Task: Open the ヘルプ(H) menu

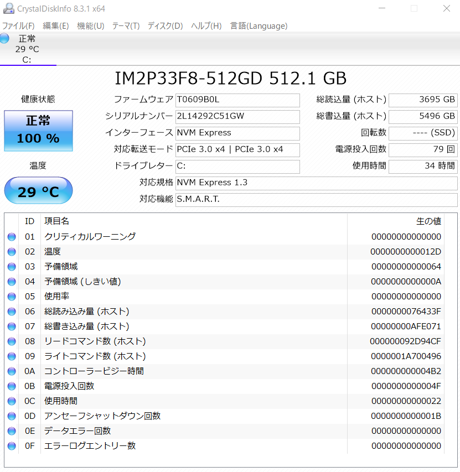Action: coord(206,26)
